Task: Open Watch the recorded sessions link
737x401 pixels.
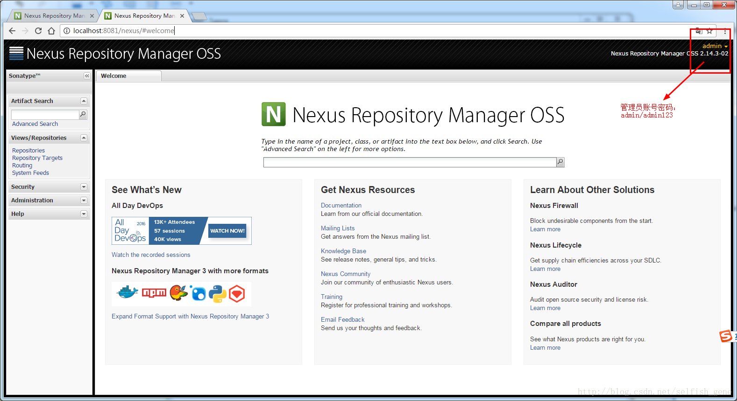Action: coord(151,255)
